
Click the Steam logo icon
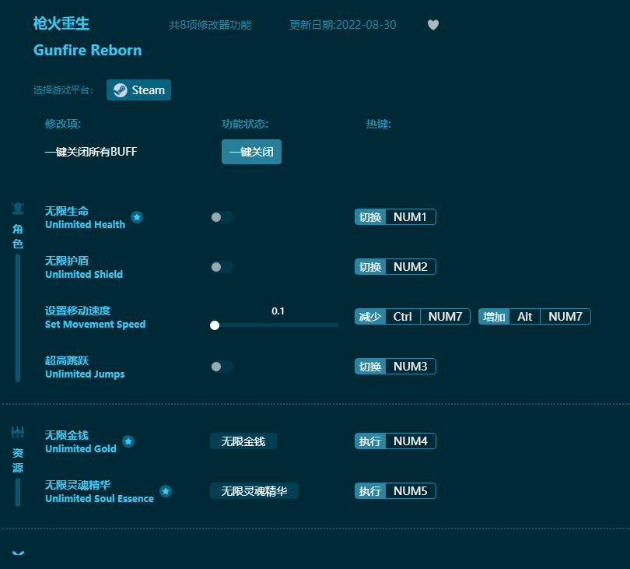(120, 90)
